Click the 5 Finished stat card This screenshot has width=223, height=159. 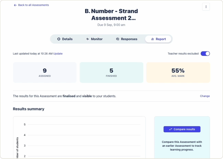[x=111, y=72]
